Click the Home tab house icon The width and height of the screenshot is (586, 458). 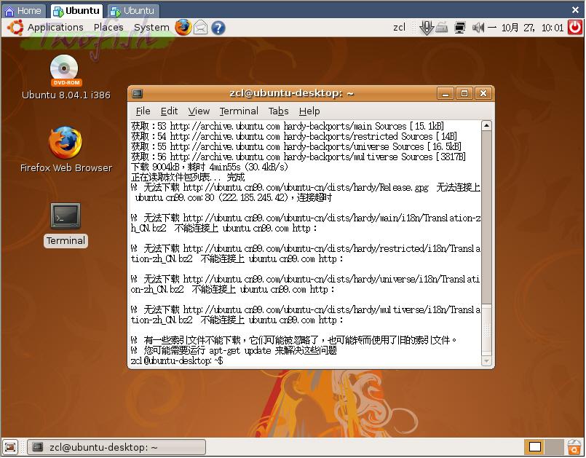[x=9, y=11]
